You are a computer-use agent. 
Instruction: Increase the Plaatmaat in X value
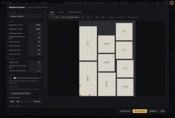point(41,24)
